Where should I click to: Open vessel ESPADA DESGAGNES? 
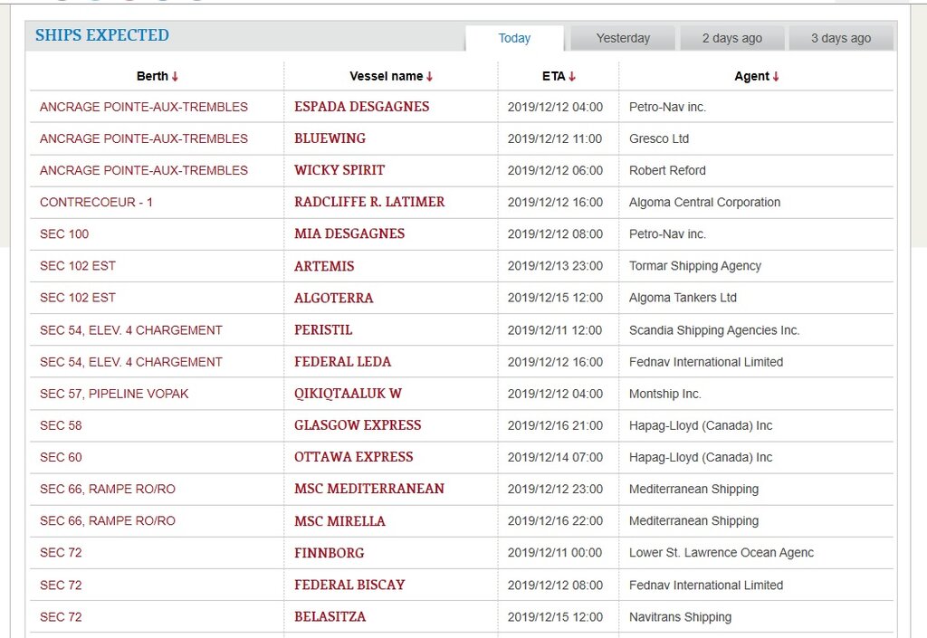pyautogui.click(x=361, y=107)
